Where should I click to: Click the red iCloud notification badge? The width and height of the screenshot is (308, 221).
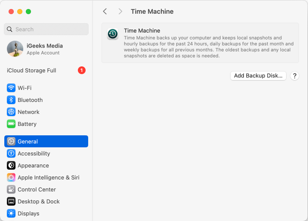[x=82, y=70]
